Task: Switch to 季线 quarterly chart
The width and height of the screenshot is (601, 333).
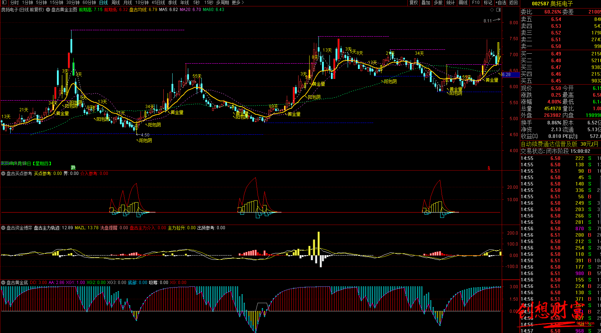Action: 173,2
